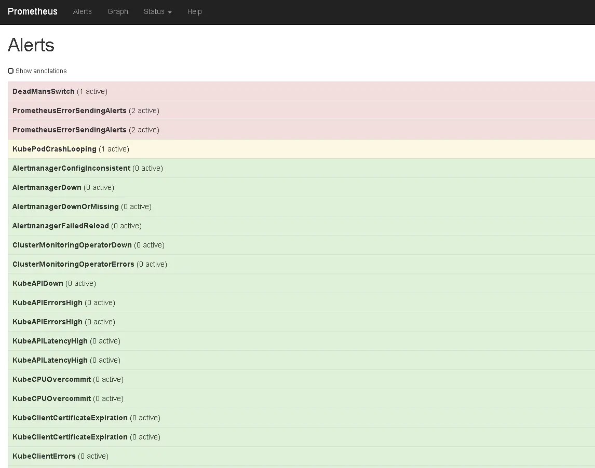Go to the Alerts nav item
This screenshot has width=595, height=468.
[x=82, y=11]
